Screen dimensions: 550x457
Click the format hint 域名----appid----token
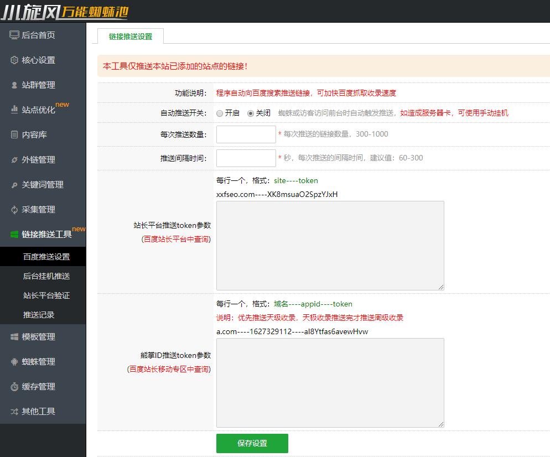pos(313,304)
